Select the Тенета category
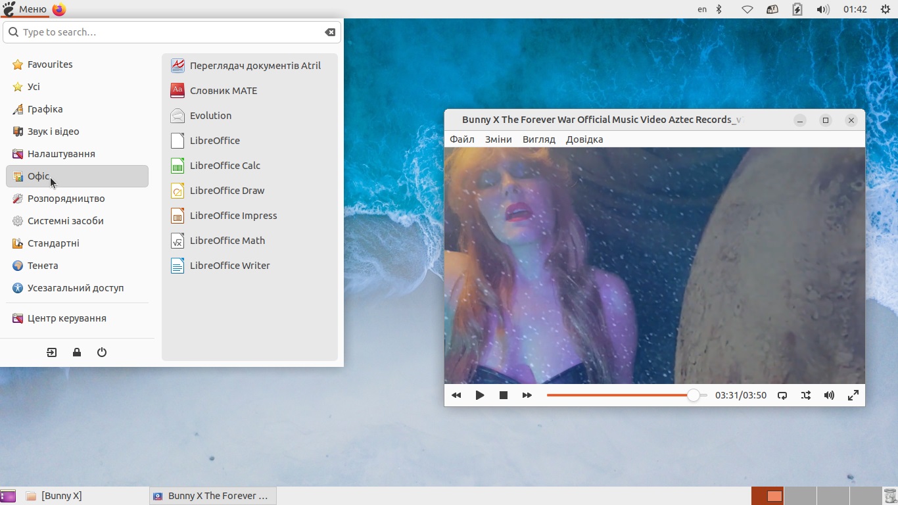The height and width of the screenshot is (505, 898). [x=77, y=266]
